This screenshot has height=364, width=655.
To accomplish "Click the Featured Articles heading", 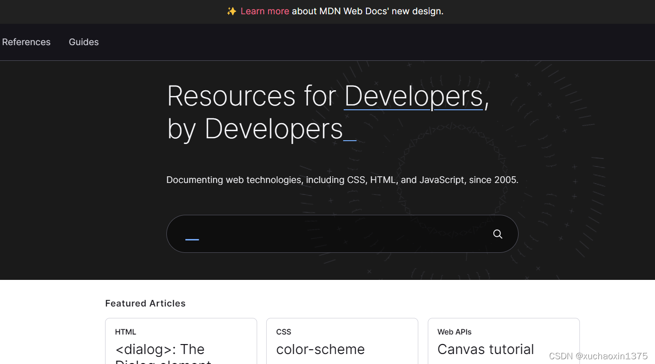I will coord(145,303).
